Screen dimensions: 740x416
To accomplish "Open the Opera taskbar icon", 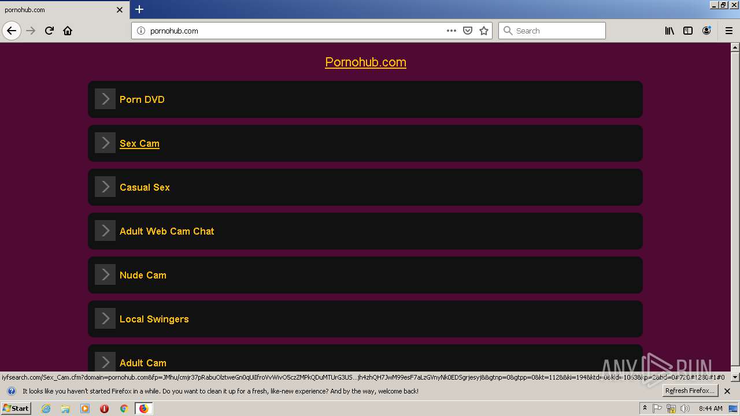I will tap(105, 408).
